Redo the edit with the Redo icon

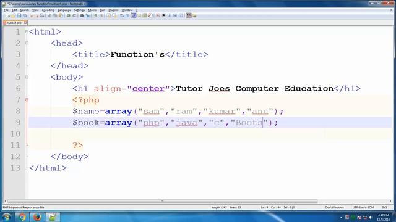tap(74, 15)
